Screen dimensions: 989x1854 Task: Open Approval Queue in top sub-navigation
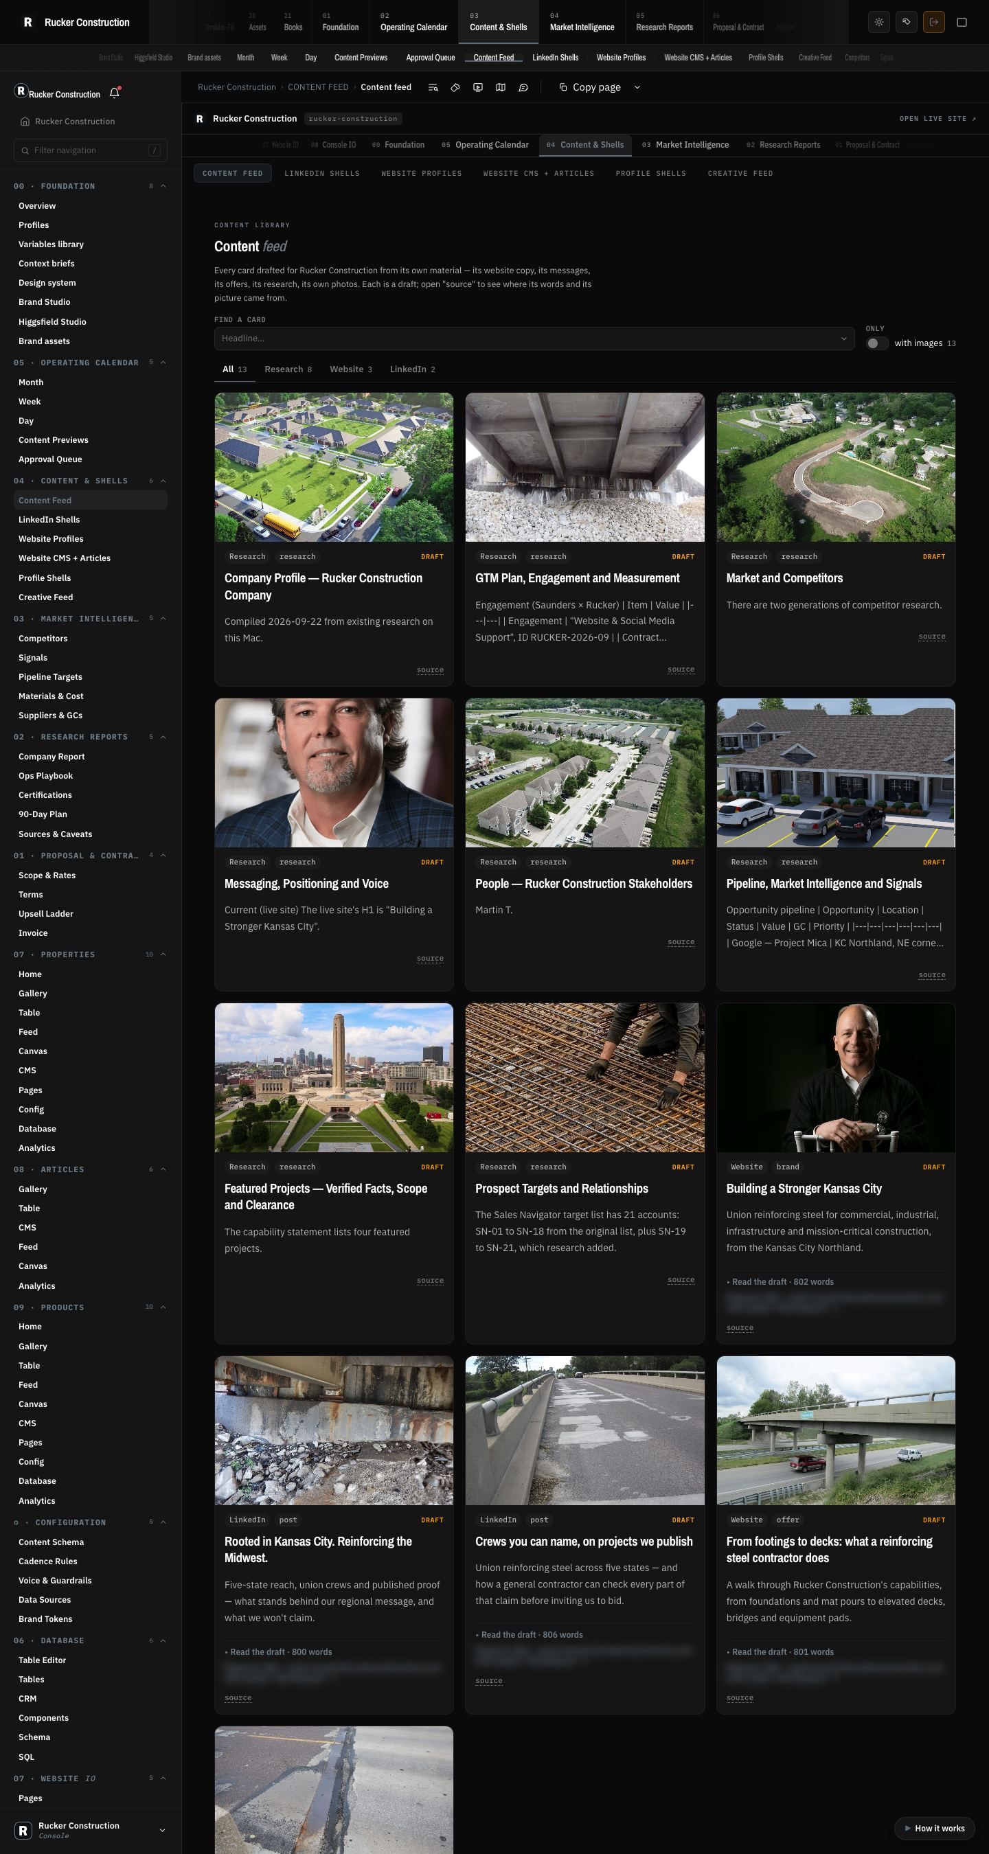point(431,58)
